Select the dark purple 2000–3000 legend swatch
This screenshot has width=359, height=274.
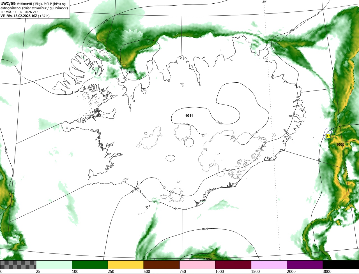(x=305, y=265)
